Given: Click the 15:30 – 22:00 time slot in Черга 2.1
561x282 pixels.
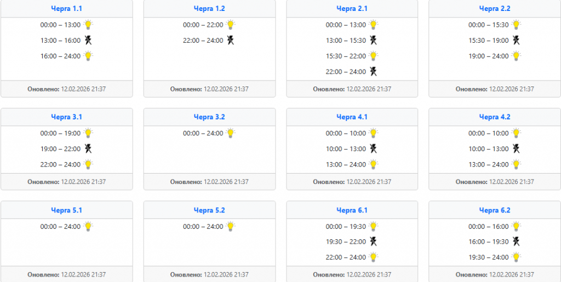Looking at the screenshot, I should tap(346, 56).
